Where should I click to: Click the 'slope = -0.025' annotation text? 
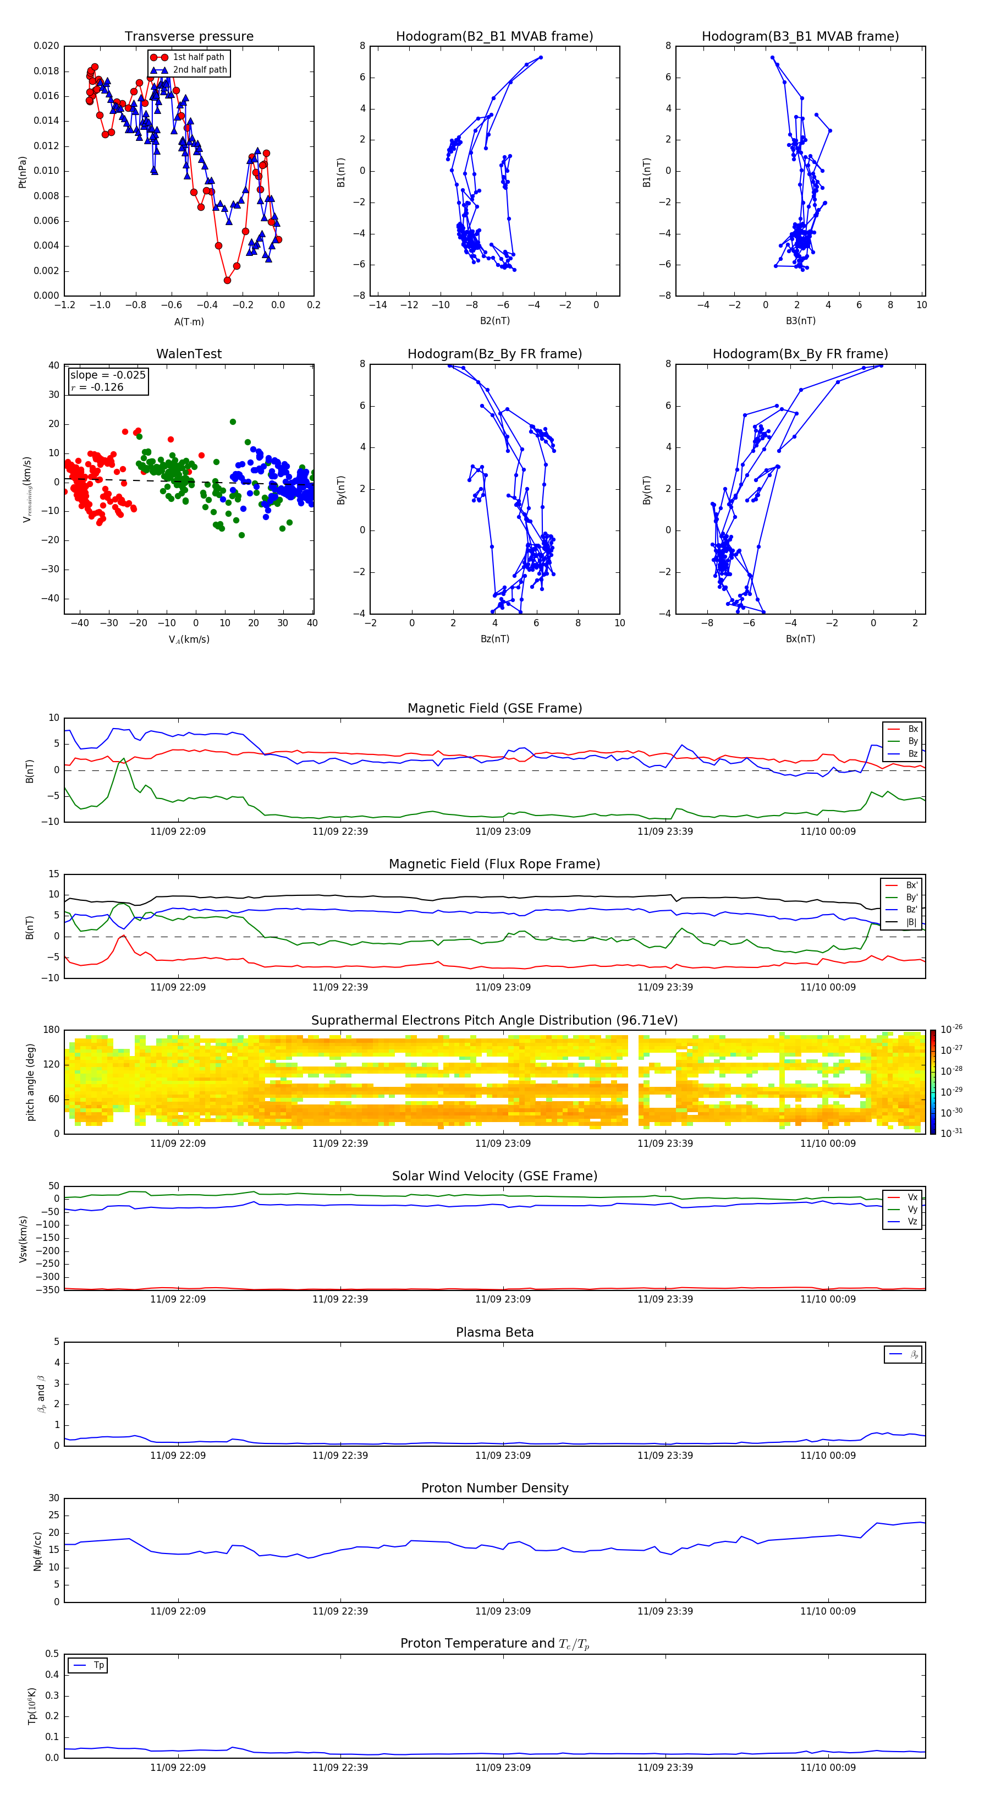pyautogui.click(x=108, y=375)
